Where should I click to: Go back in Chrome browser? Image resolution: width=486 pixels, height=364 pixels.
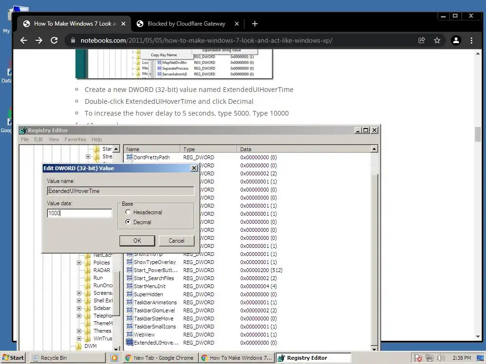click(24, 41)
